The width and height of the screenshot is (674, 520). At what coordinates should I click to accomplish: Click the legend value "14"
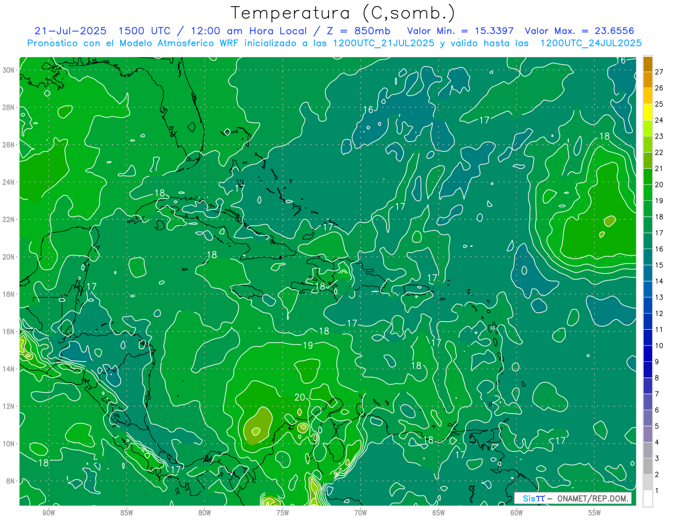coord(659,281)
